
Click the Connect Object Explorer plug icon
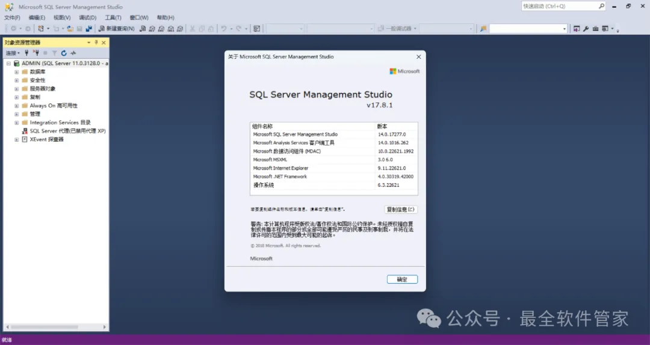(26, 53)
